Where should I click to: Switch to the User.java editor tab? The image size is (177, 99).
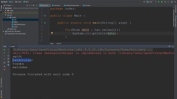click(57, 5)
